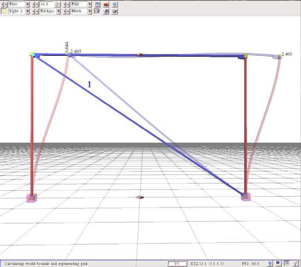Click first stepper button left of Backgro
301x267 pixels.
(x=33, y=11)
